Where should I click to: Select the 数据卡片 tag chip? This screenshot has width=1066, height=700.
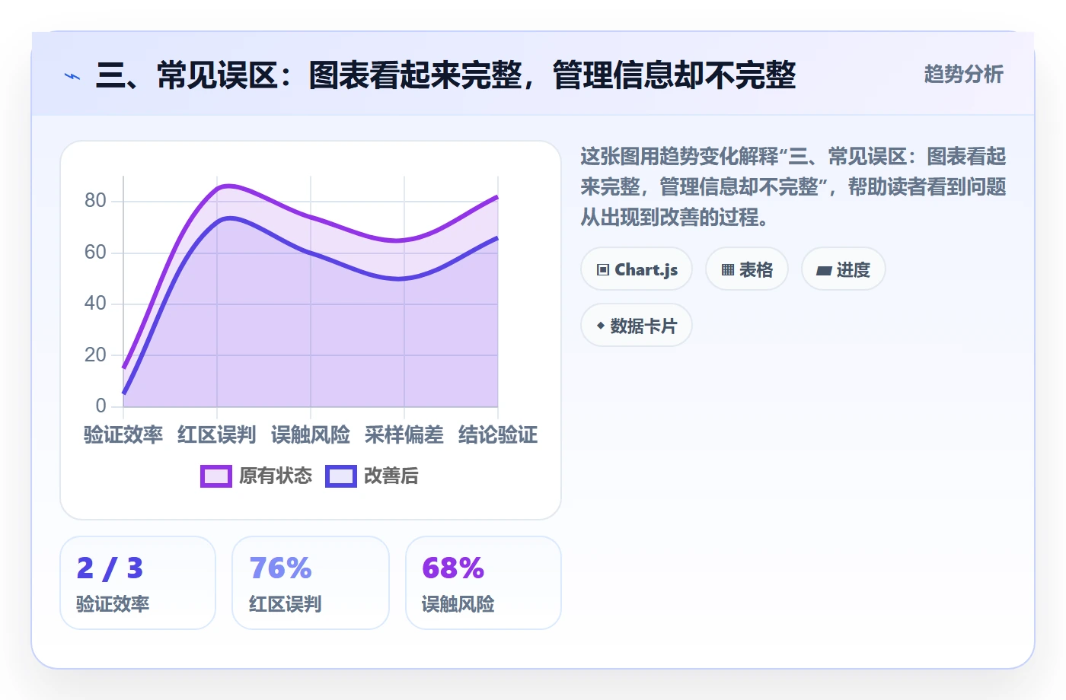point(637,326)
